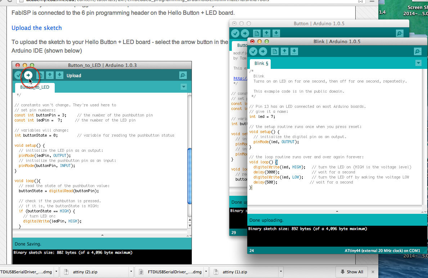The image size is (428, 278).
Task: Click scroll down arrow in Button_to_LED screenshot
Action: coord(190,226)
